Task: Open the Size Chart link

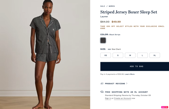Action: [116, 49]
